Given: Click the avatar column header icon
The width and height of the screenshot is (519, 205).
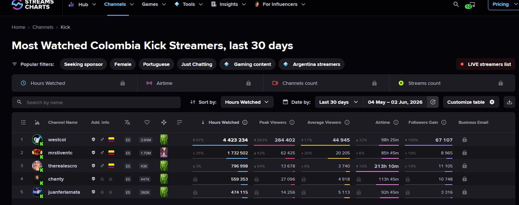Looking at the screenshot, I should click(37, 123).
